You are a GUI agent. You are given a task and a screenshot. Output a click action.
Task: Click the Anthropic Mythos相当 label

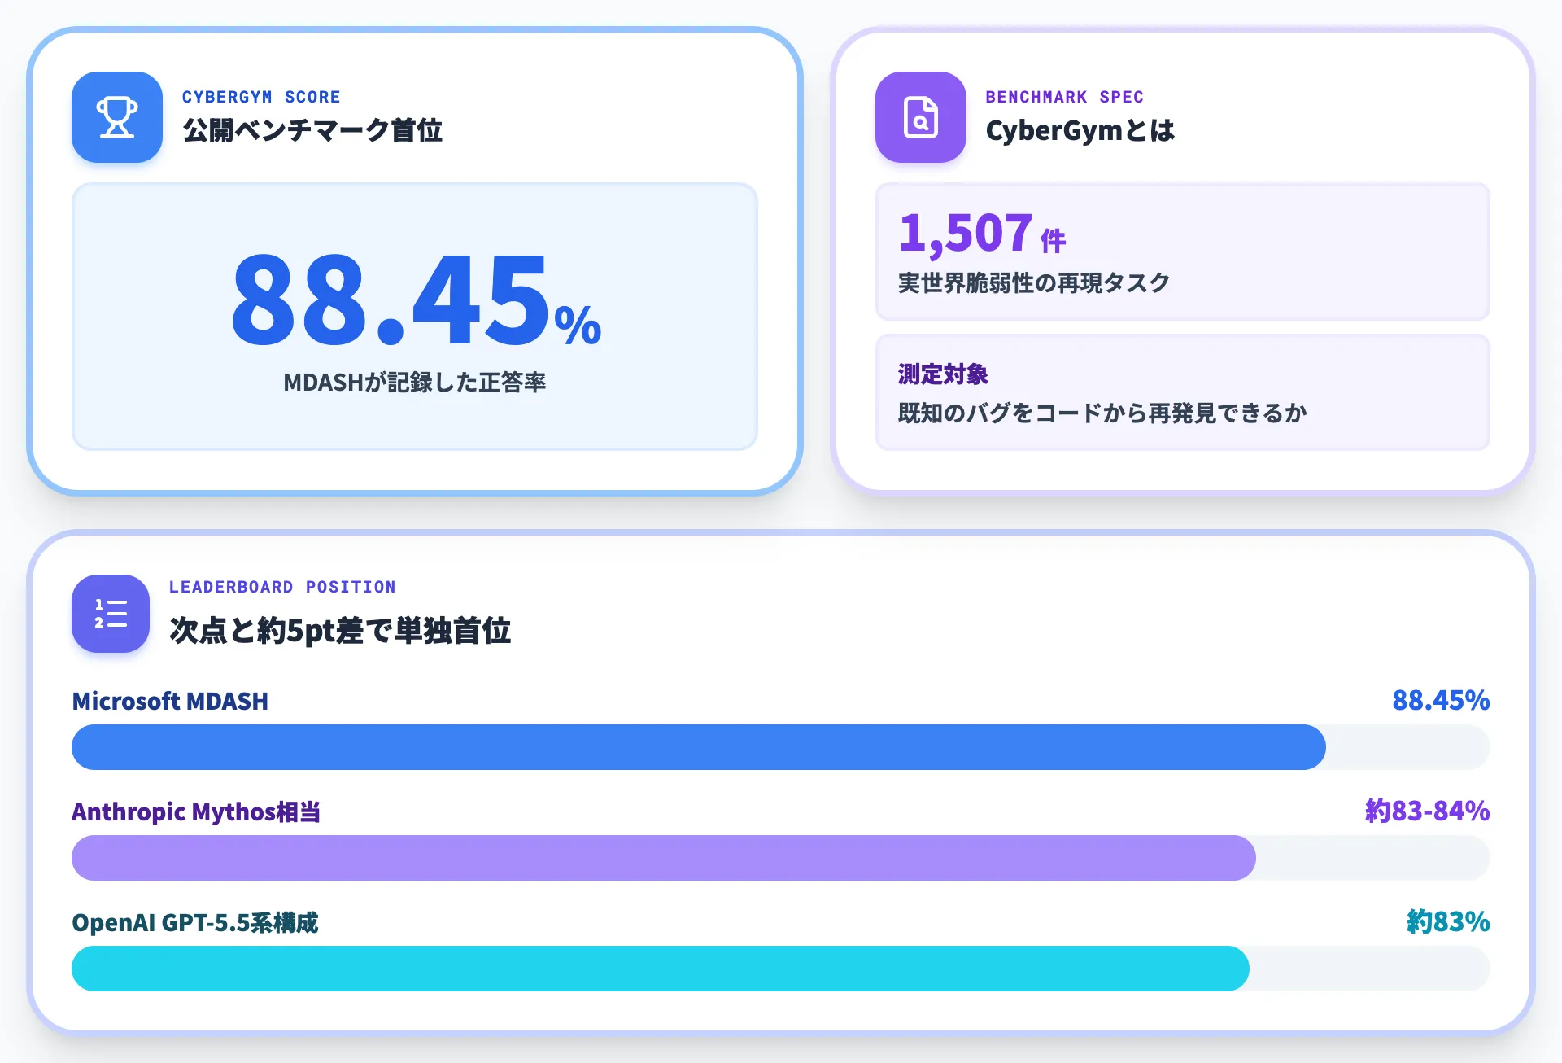[x=196, y=811]
